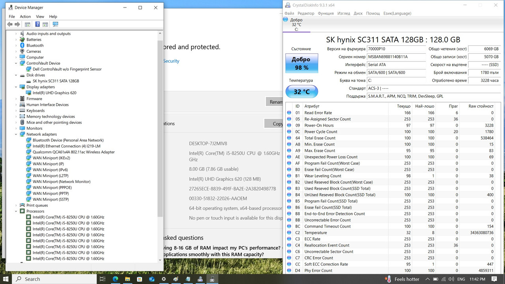
Task: Select the Cameras category icon
Action: [x=22, y=51]
